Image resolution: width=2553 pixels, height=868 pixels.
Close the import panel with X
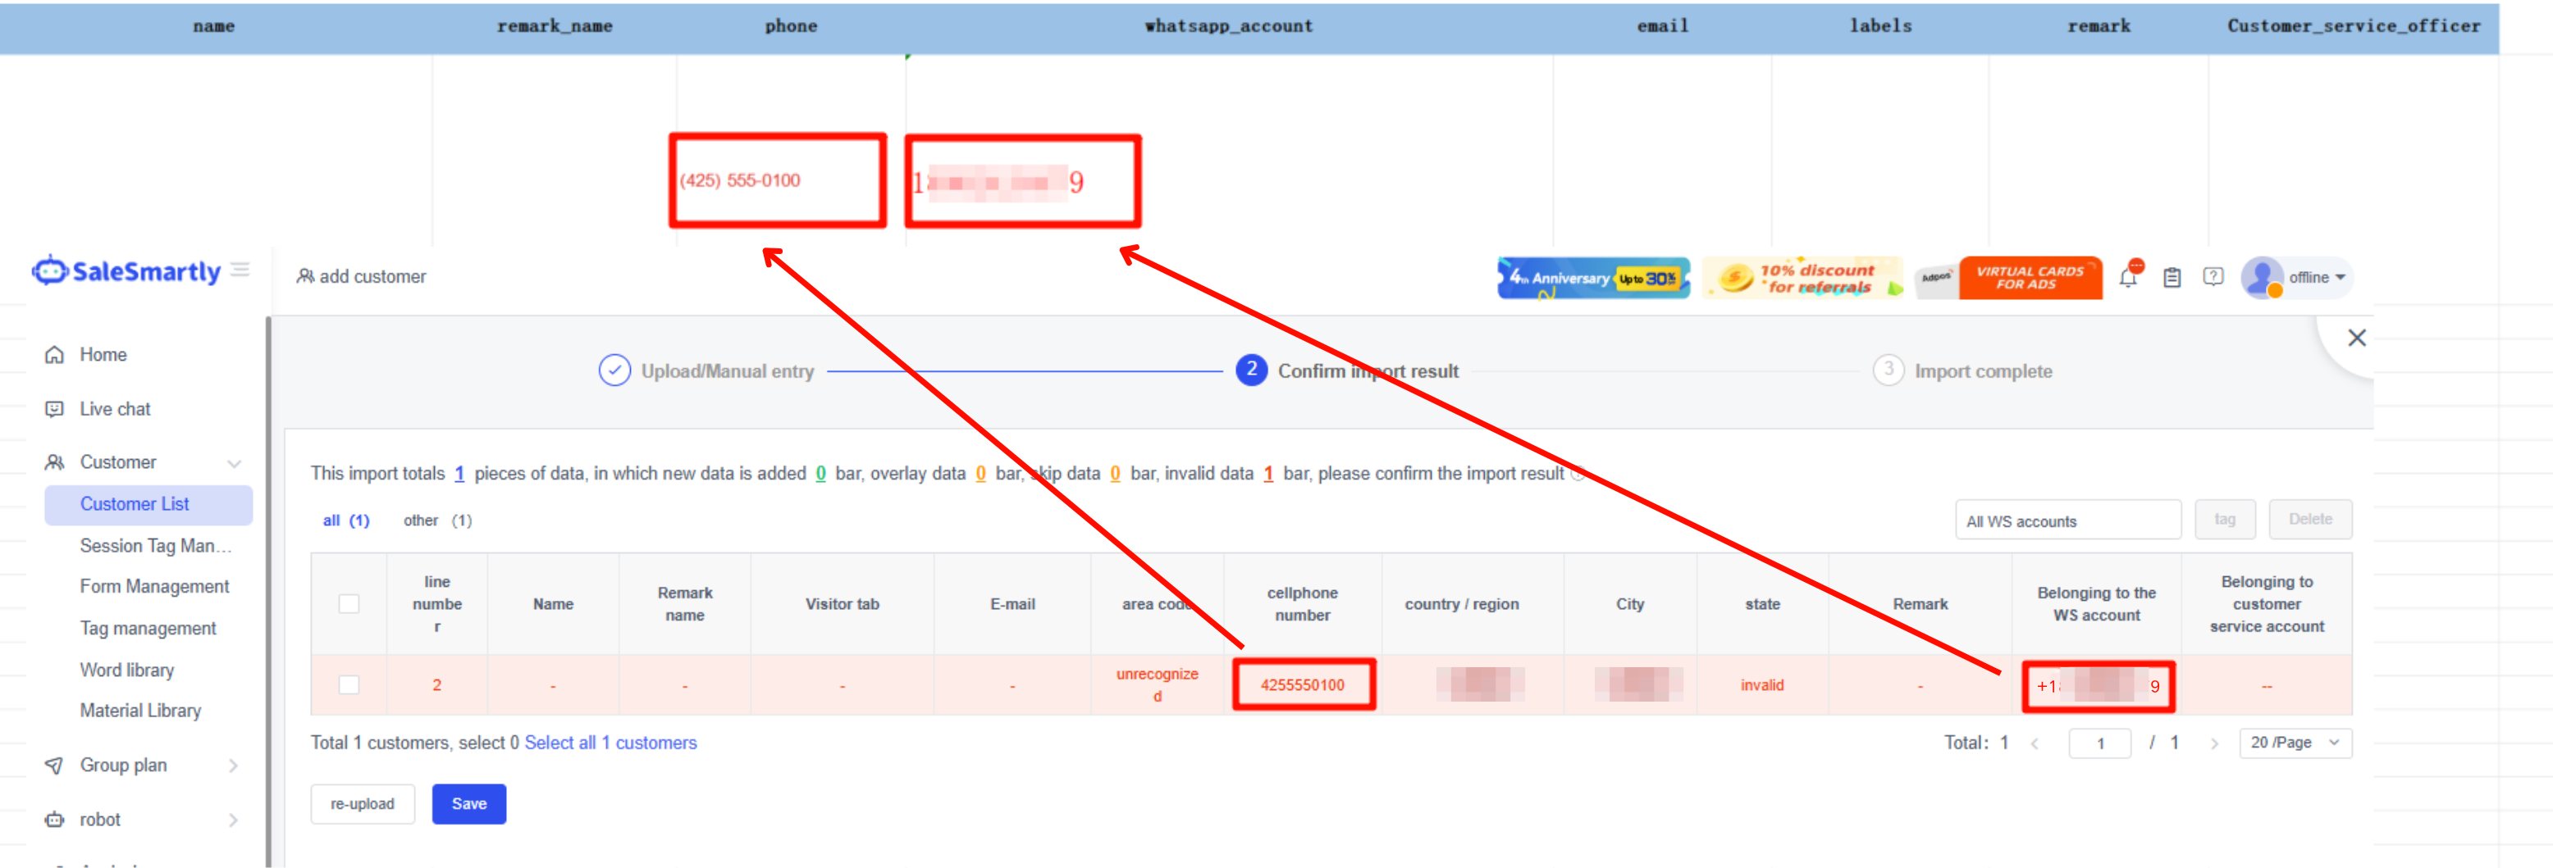pos(2357,338)
